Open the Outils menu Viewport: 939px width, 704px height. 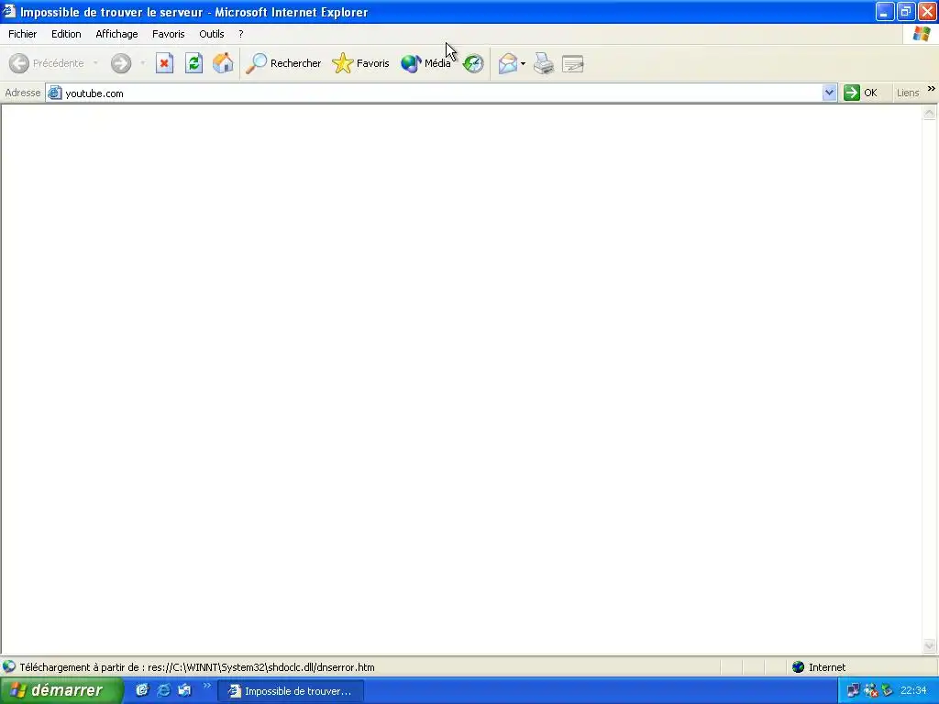pyautogui.click(x=212, y=34)
